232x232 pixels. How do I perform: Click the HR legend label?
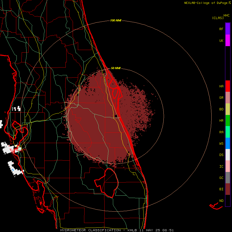tap(221, 121)
